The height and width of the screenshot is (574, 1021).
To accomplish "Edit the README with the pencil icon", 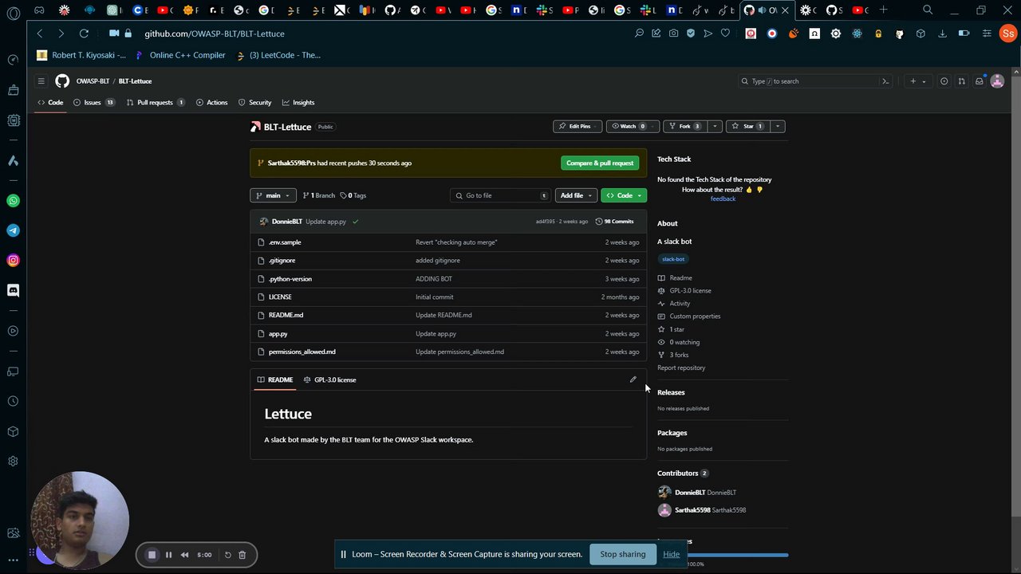I will pyautogui.click(x=633, y=379).
